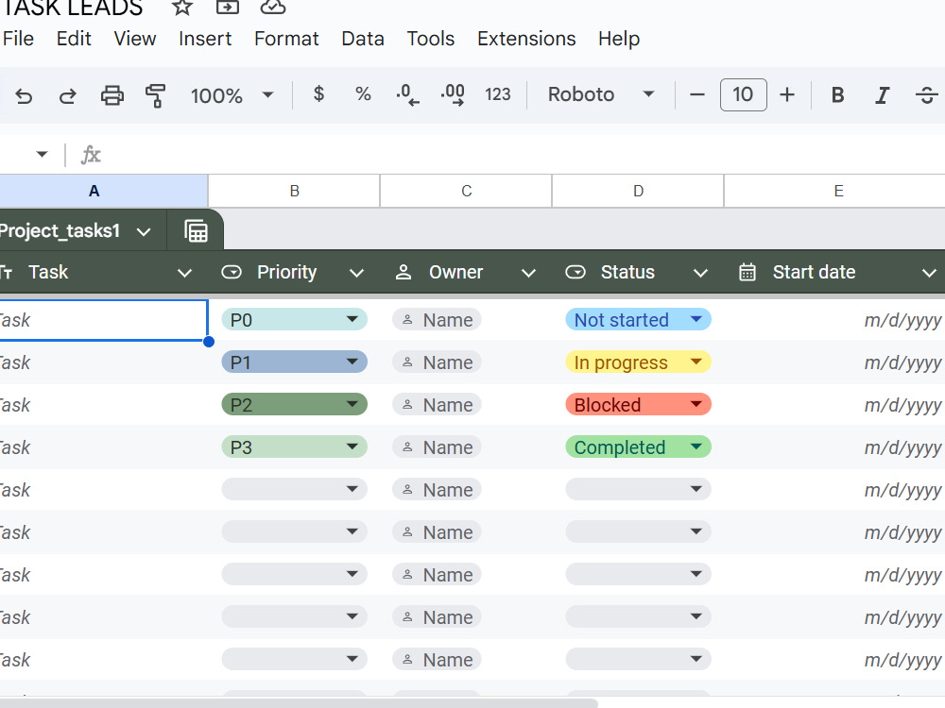Decrease decimal places icon
The width and height of the screenshot is (945, 708).
pos(408,95)
